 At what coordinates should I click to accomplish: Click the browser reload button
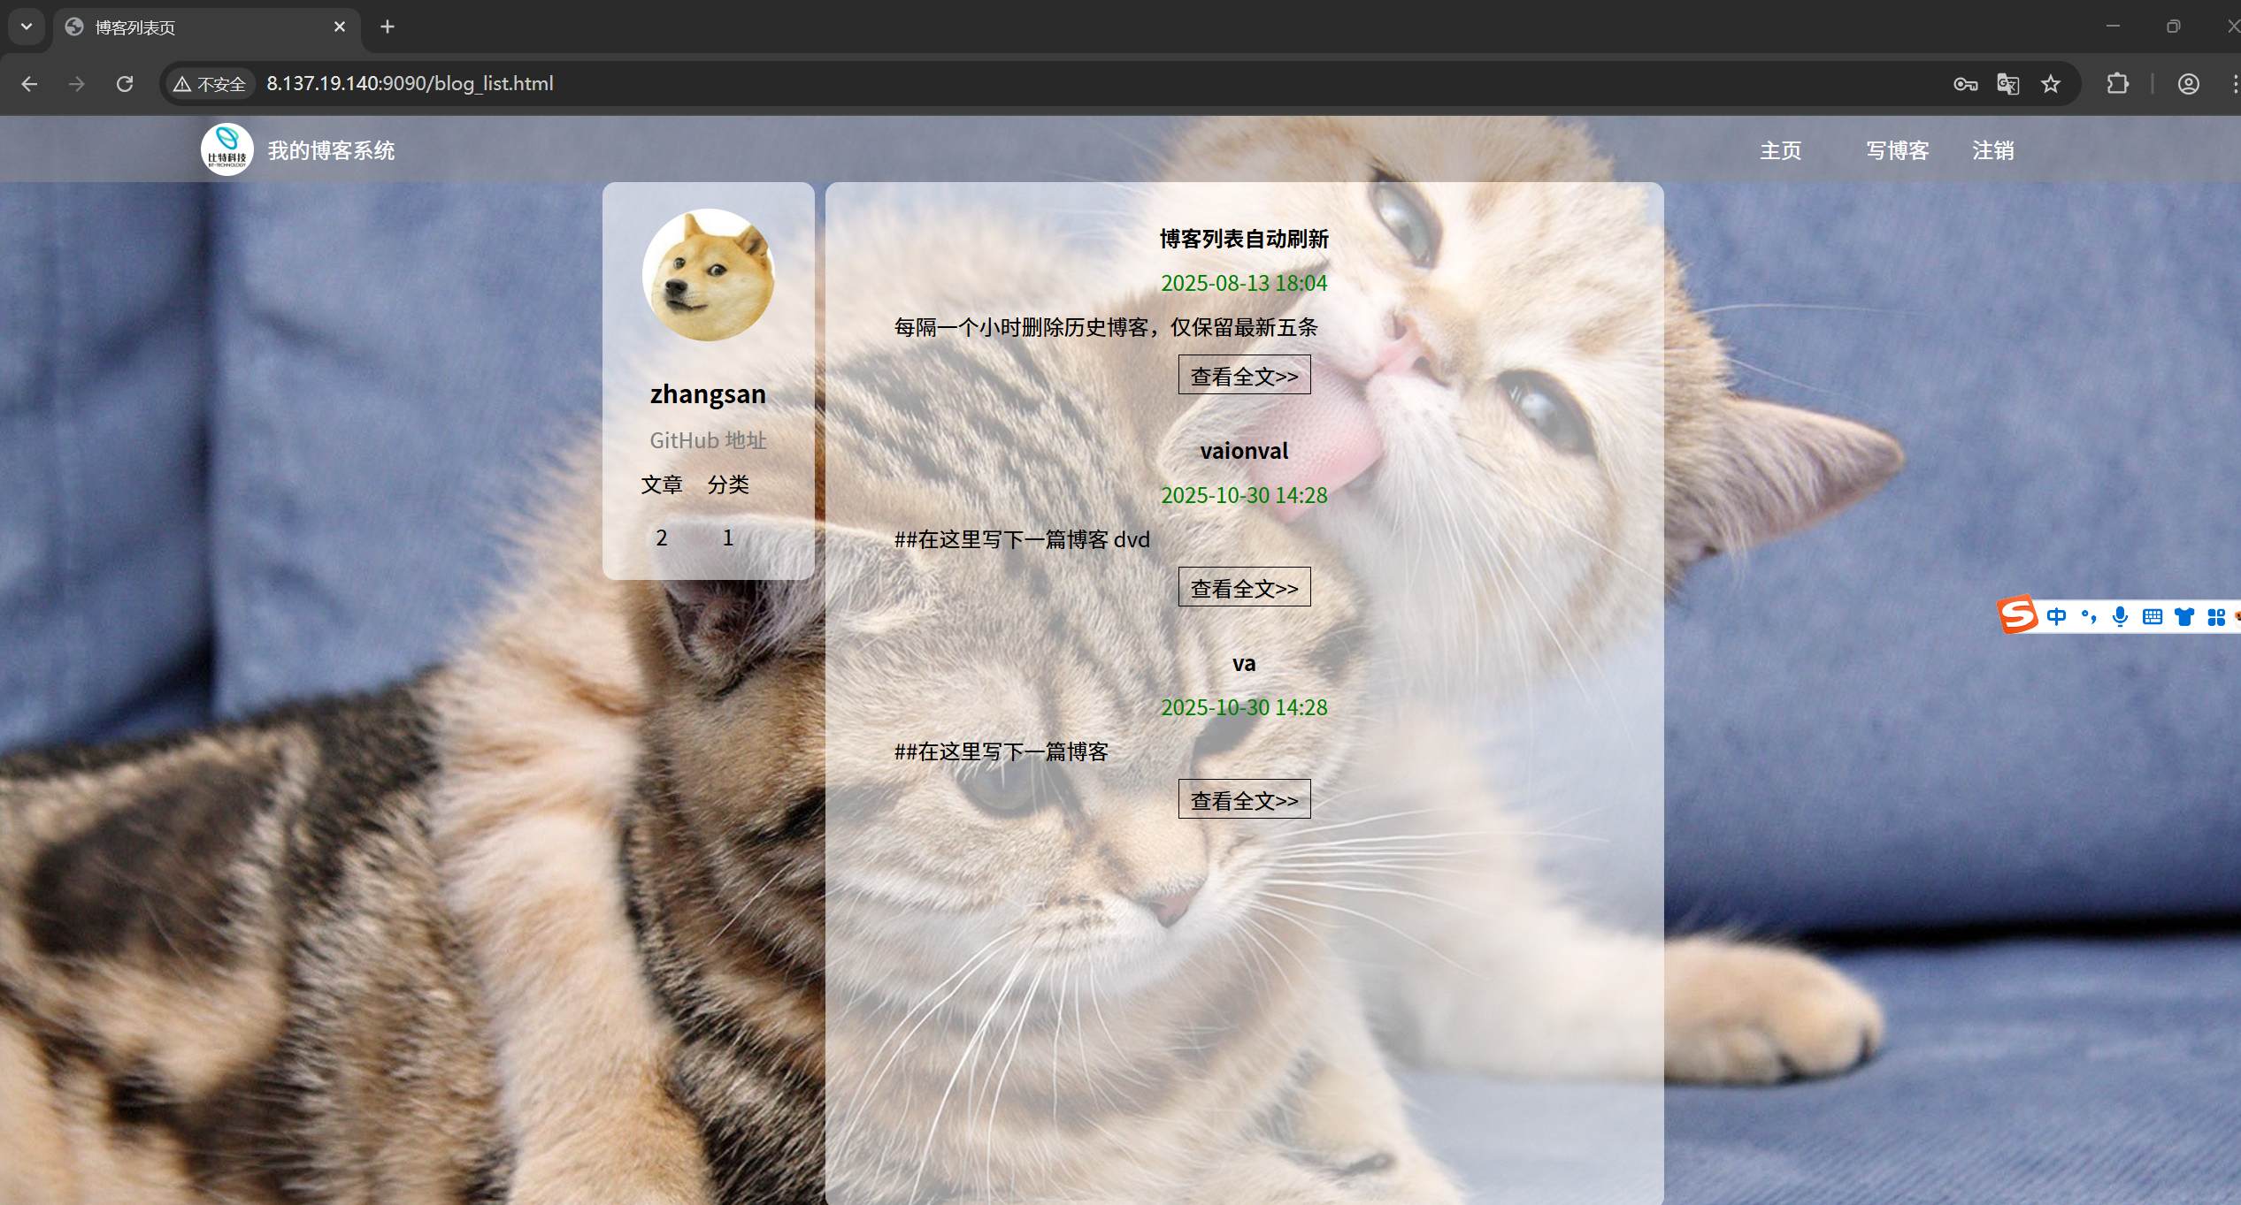pyautogui.click(x=125, y=84)
